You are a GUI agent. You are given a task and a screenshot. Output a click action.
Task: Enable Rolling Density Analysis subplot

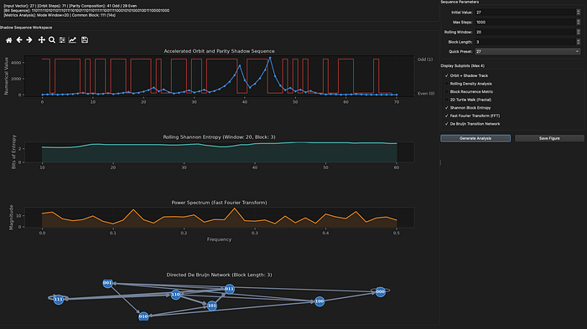[x=447, y=84]
